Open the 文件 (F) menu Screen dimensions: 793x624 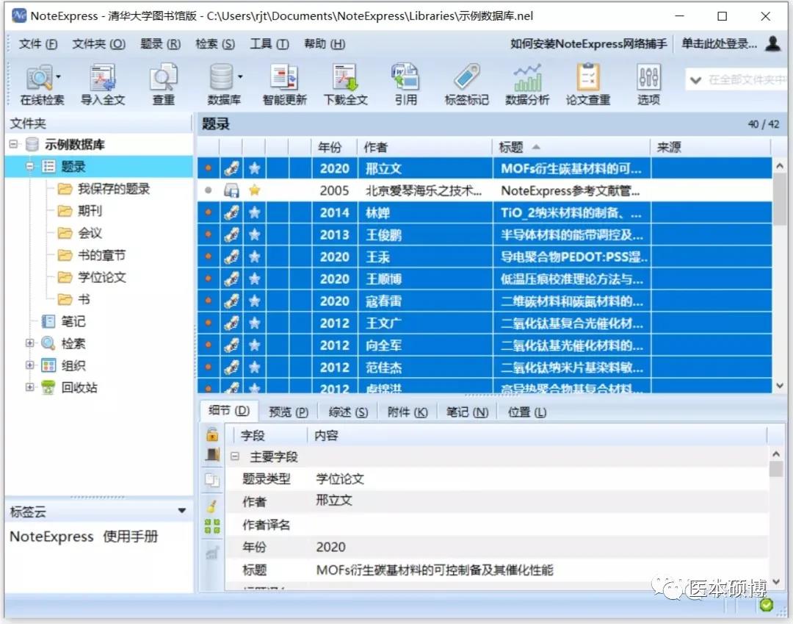(x=38, y=44)
